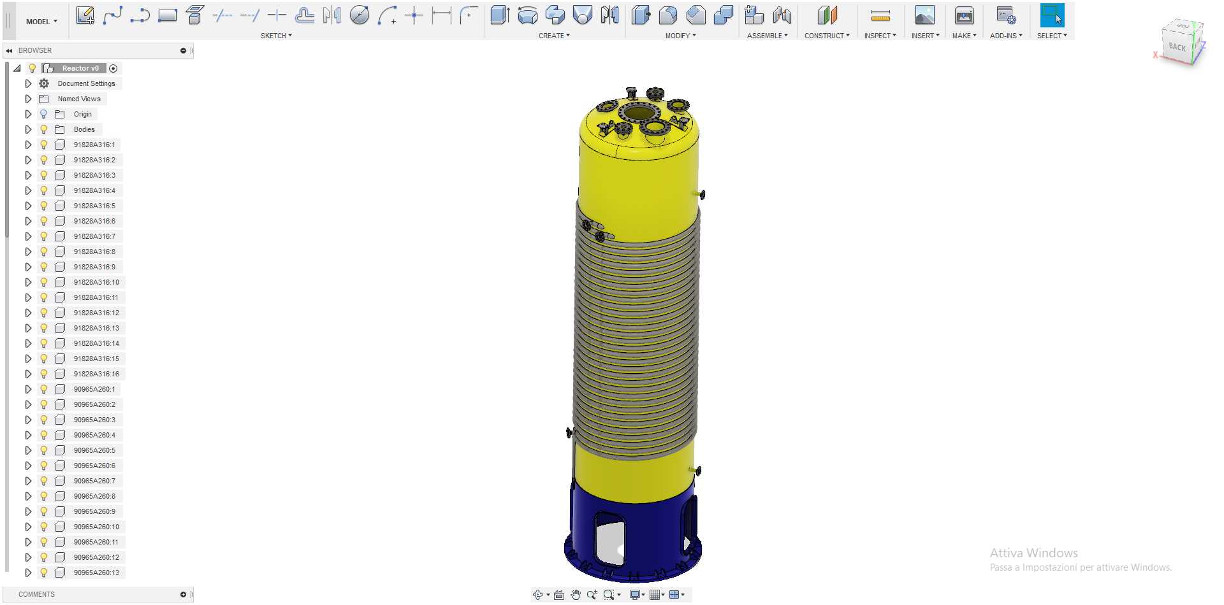The height and width of the screenshot is (605, 1224).
Task: Click the Chamfer tool icon
Action: [696, 15]
